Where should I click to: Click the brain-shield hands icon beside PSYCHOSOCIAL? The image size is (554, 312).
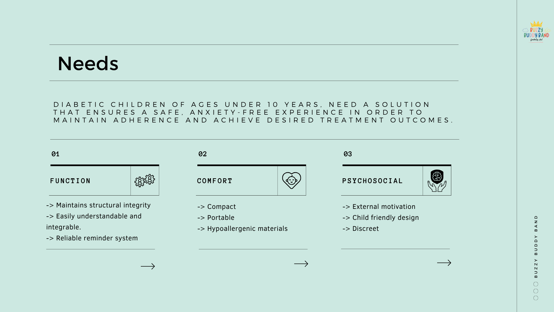coord(437,181)
